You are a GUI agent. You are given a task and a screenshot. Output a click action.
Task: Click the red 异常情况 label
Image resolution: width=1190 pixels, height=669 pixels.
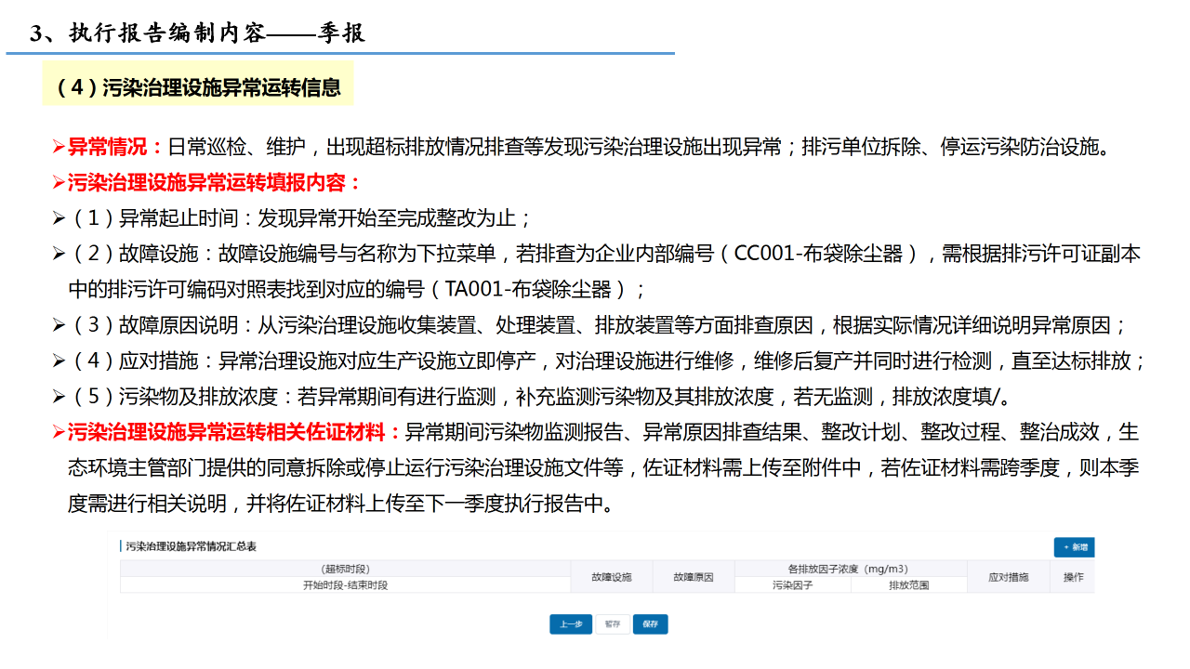tap(115, 147)
